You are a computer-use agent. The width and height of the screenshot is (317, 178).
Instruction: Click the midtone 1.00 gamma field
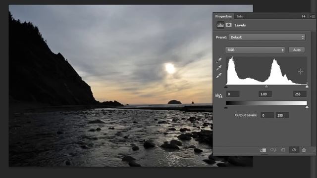(265, 94)
